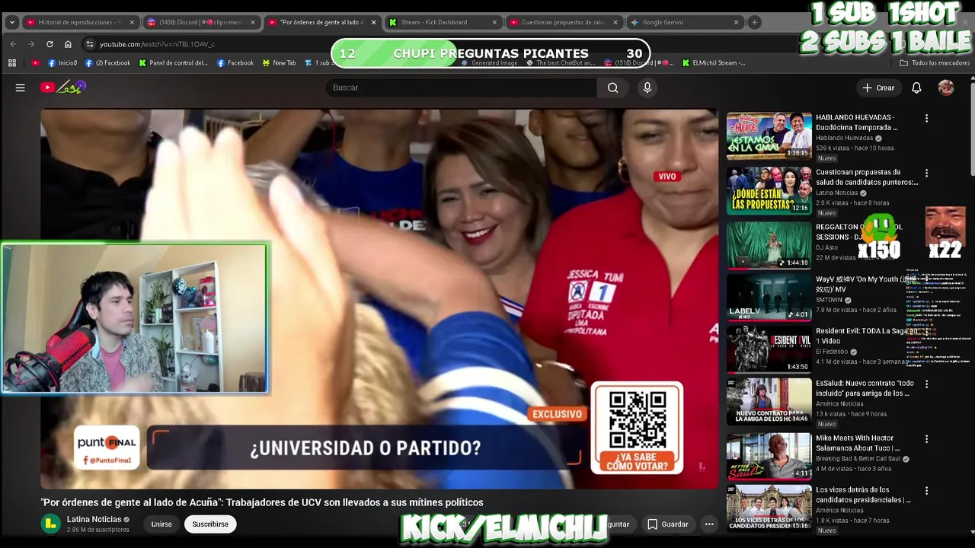Open Resident Evil saga thumbnail
The width and height of the screenshot is (975, 548).
(769, 349)
